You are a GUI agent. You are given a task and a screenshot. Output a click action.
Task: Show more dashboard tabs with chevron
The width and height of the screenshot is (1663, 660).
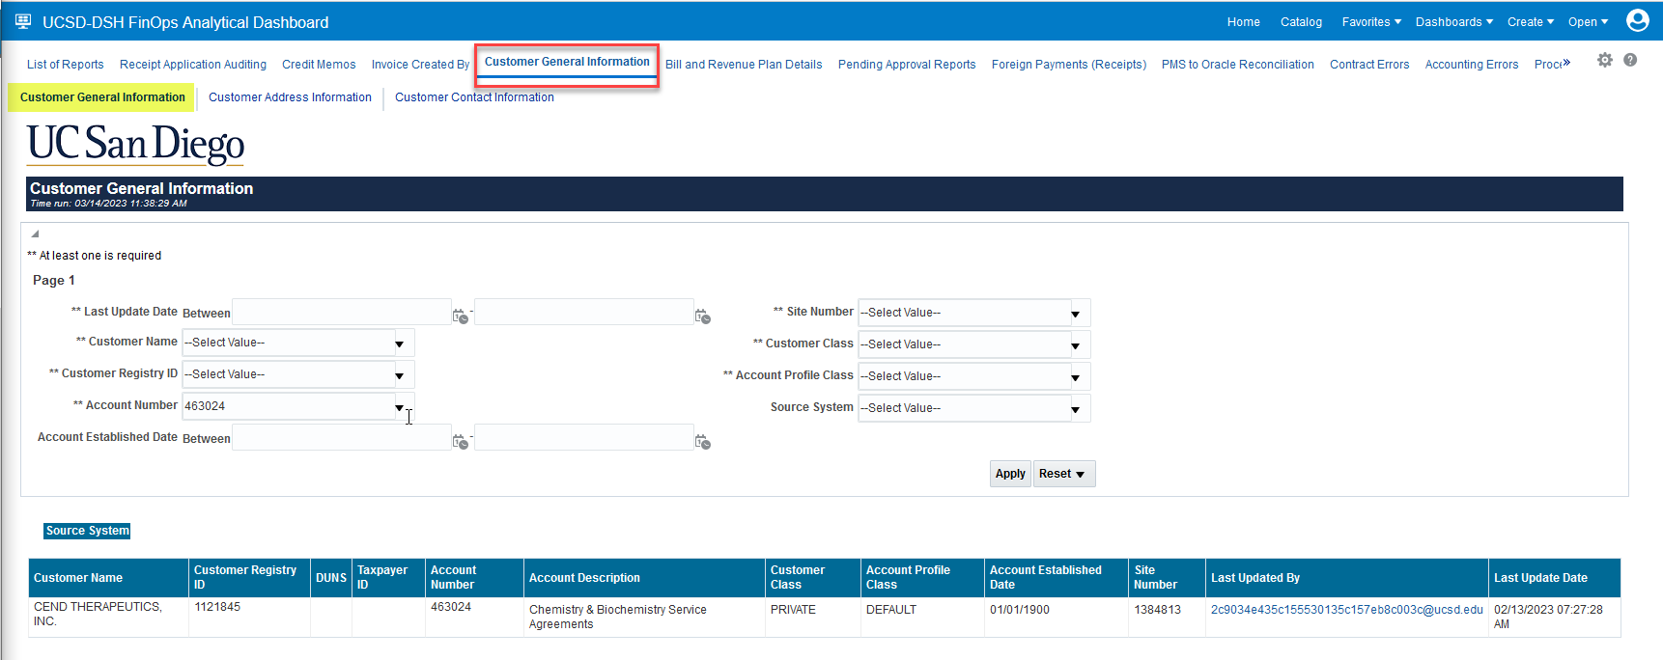[1566, 63]
